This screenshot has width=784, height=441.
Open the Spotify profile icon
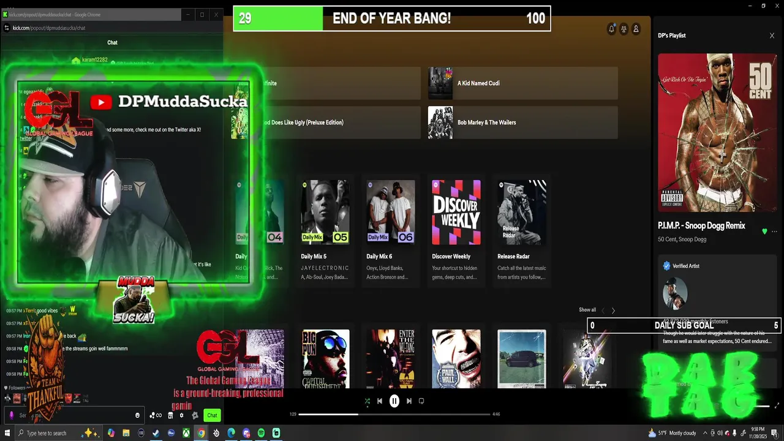click(636, 29)
